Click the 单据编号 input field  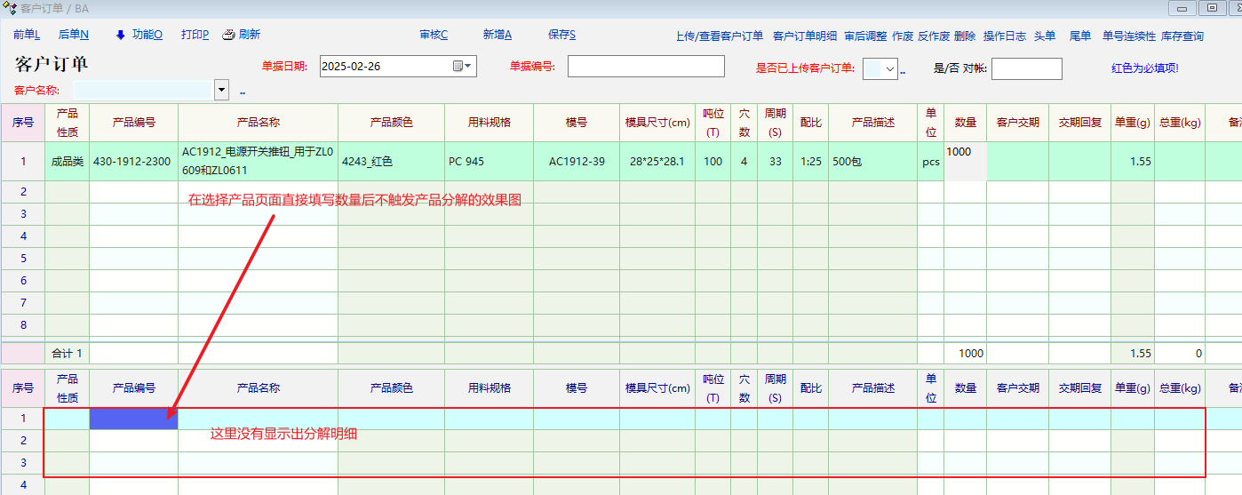[646, 67]
